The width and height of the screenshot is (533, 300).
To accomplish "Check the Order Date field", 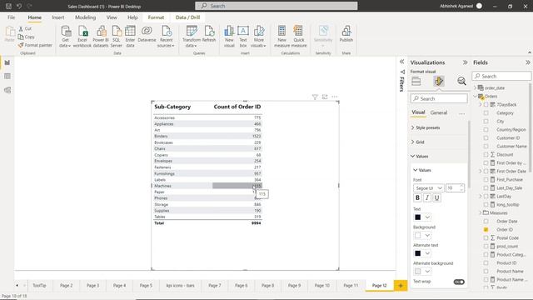I will click(x=486, y=221).
